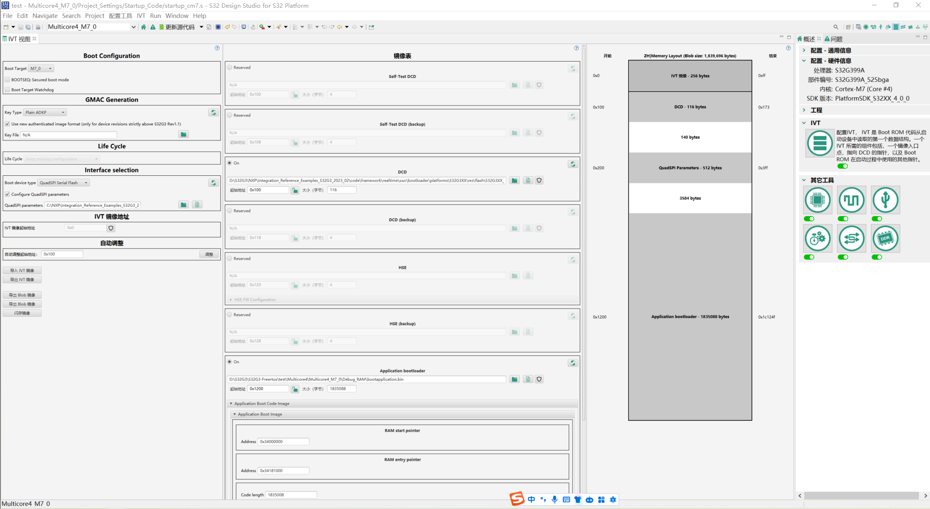Select the IVT 视图 tab

(19, 39)
